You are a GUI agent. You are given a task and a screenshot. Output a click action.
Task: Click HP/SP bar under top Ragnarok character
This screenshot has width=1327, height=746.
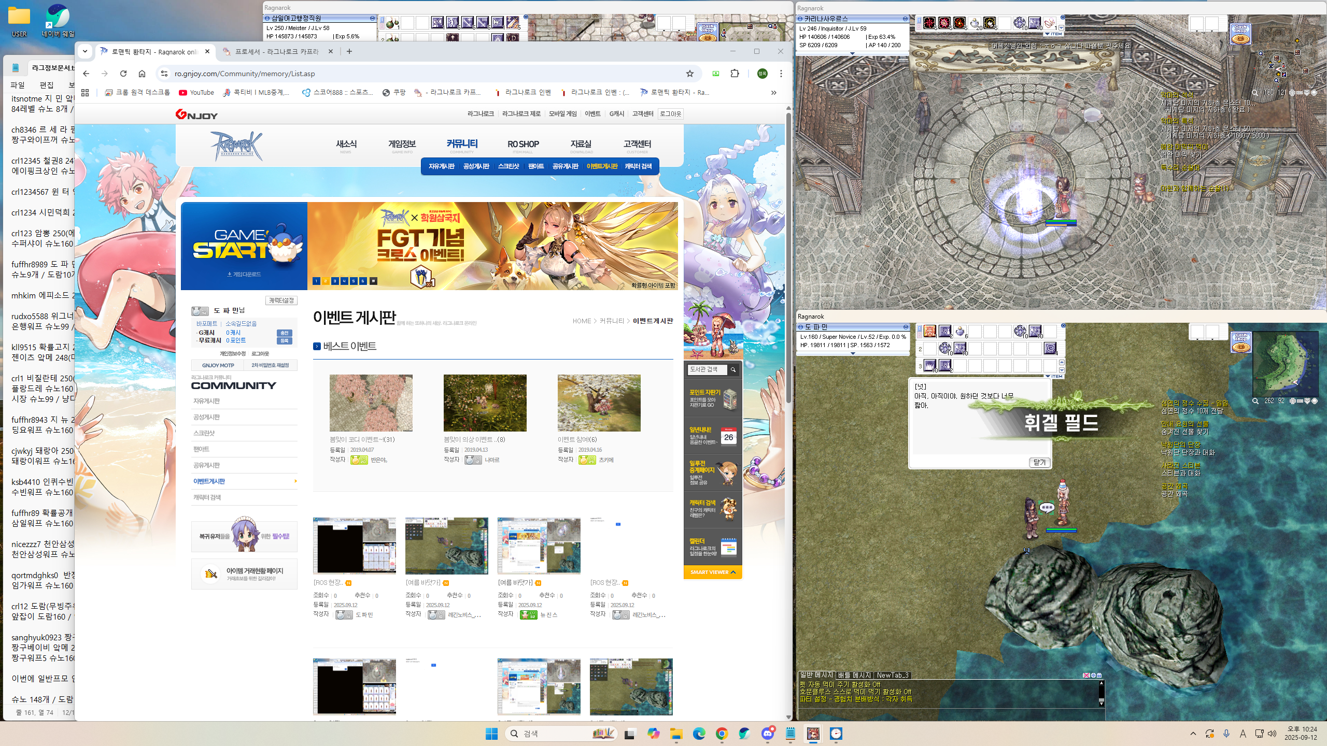coord(1061,223)
